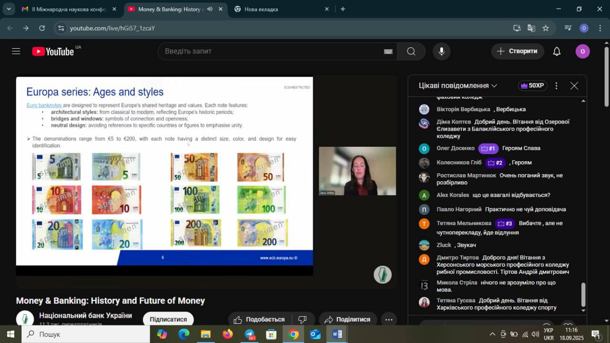Open the account avatar menu on YouTube

pos(582,51)
